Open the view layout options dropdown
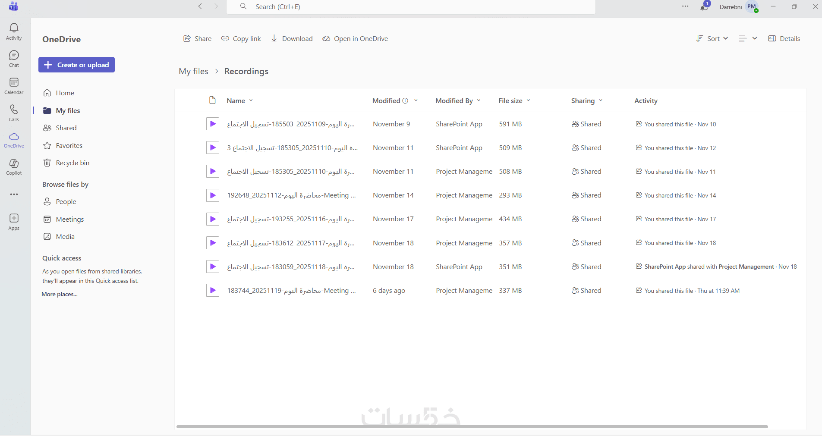822x436 pixels. [748, 38]
